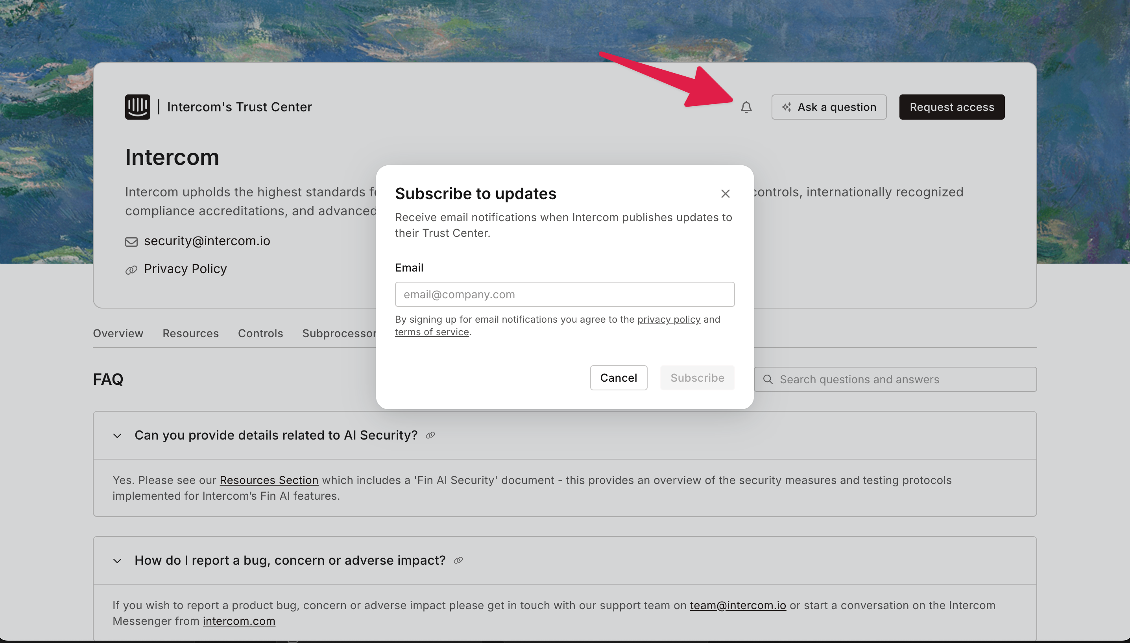Click the large 'Intercom' page heading
The image size is (1130, 643).
point(172,157)
